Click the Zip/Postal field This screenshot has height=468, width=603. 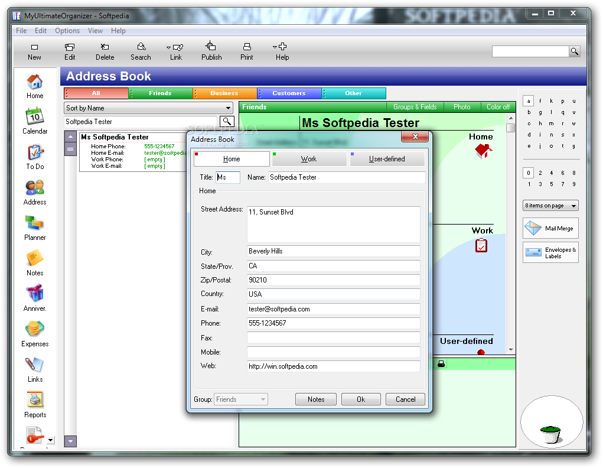(334, 280)
